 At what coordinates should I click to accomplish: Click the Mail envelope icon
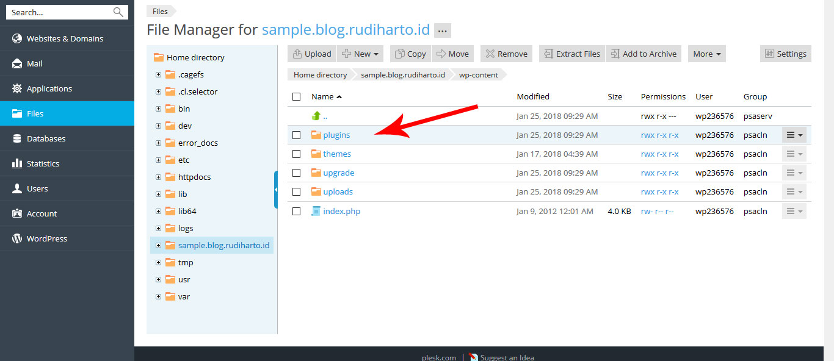coord(17,63)
